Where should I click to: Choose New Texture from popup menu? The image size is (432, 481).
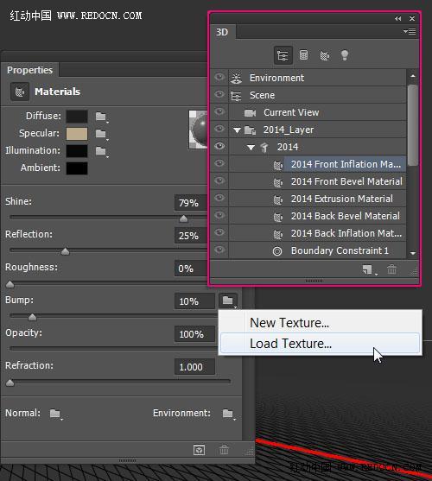tap(289, 323)
